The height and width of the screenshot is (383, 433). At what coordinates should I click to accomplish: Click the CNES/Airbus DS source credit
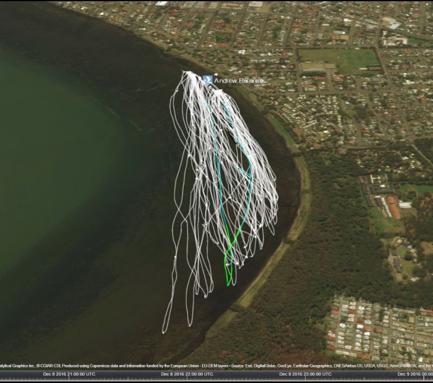tap(343, 366)
